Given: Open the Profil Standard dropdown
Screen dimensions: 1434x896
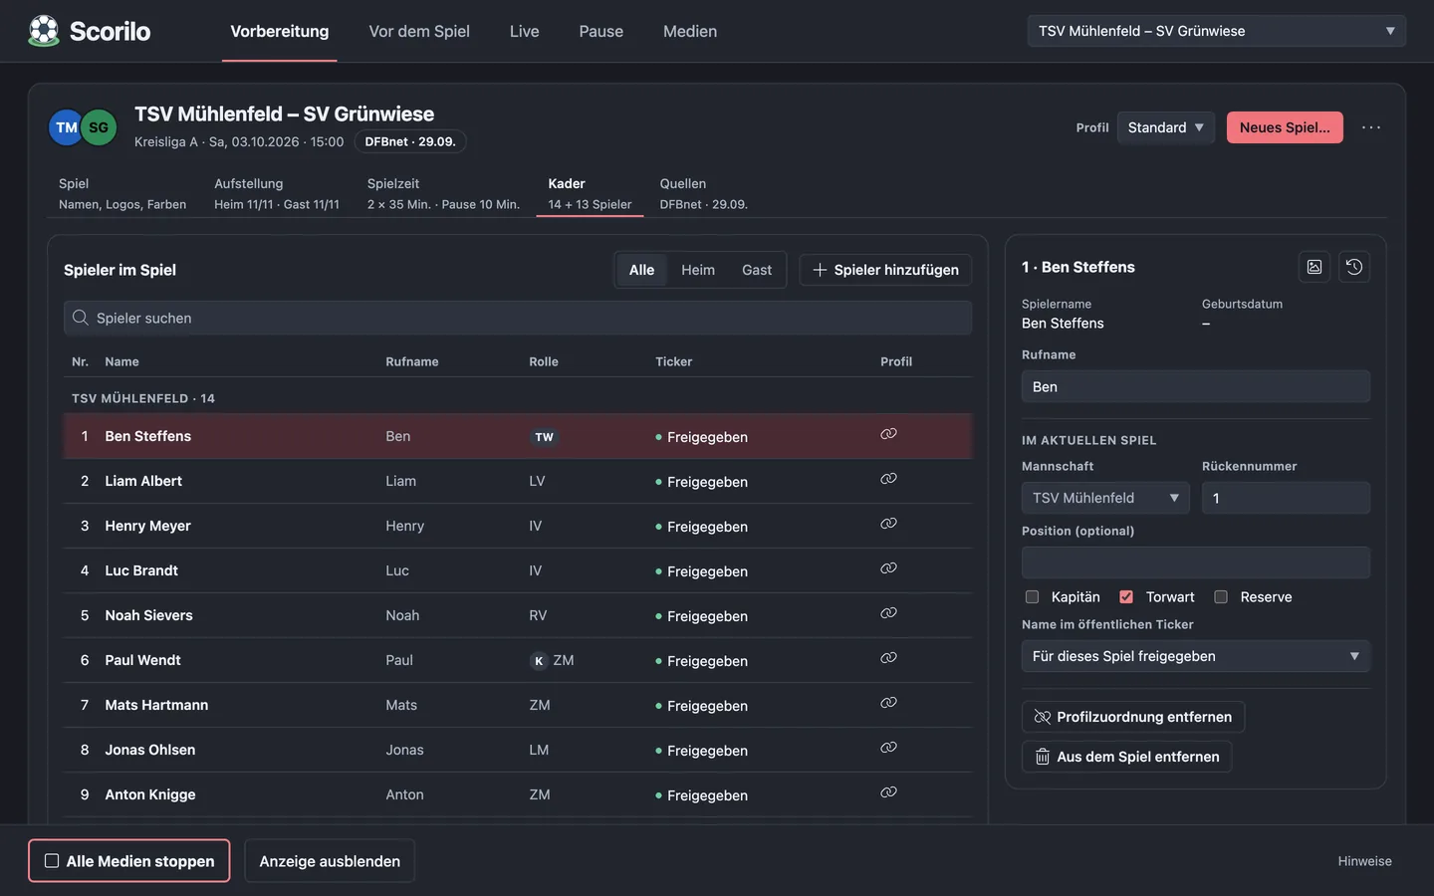Looking at the screenshot, I should 1166,127.
